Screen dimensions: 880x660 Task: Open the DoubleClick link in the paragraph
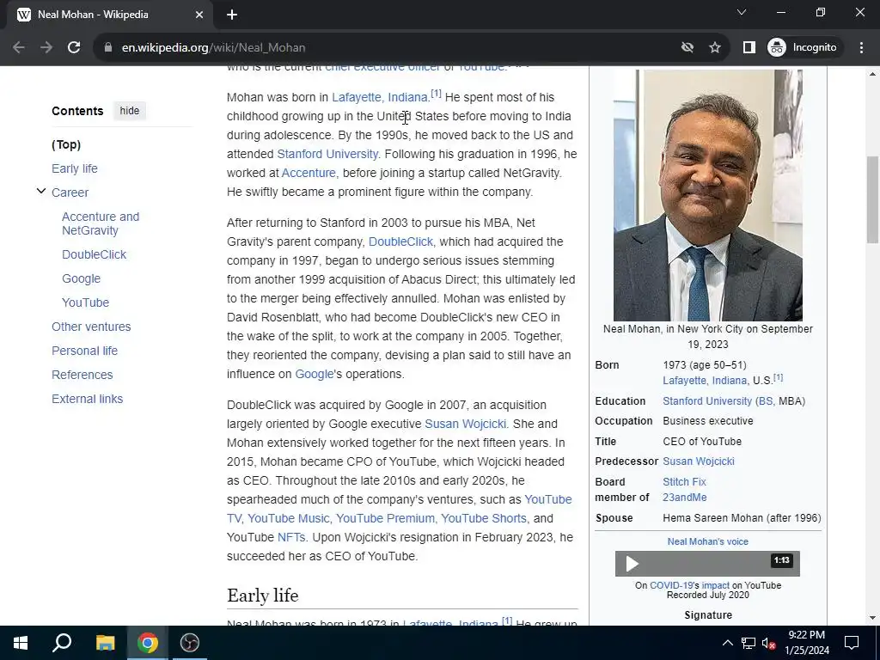(400, 241)
